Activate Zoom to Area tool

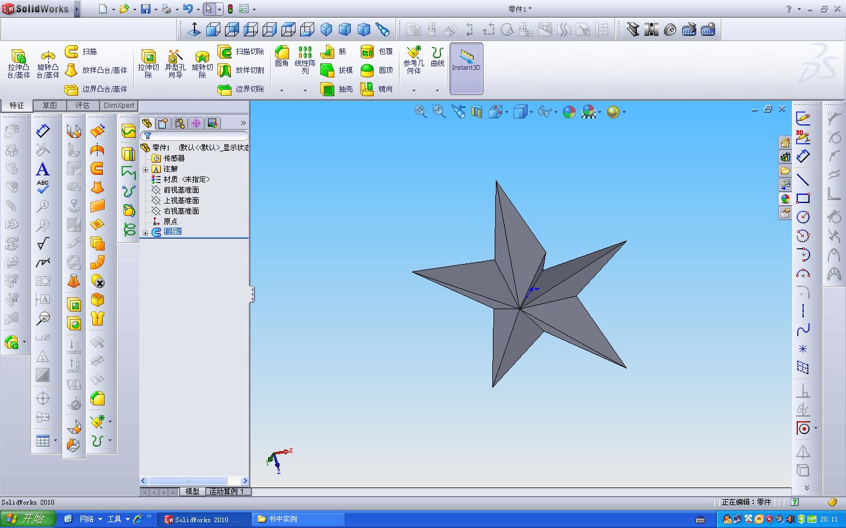click(439, 111)
